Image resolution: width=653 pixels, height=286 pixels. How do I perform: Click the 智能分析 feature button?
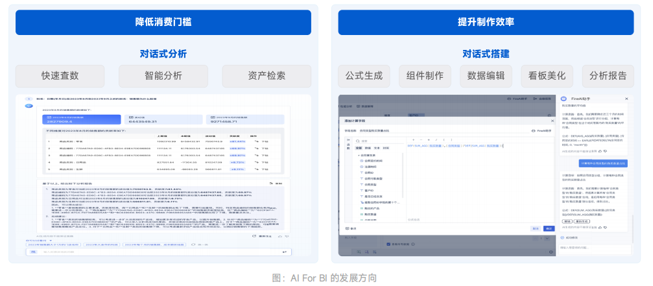click(x=163, y=76)
